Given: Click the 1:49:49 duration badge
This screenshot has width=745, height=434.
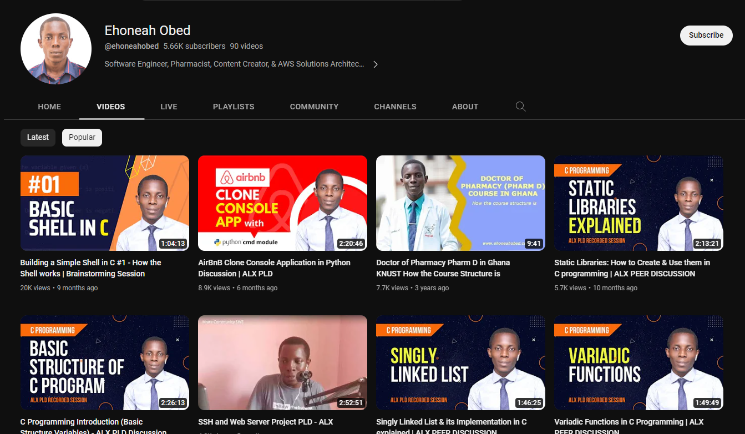Looking at the screenshot, I should click(707, 403).
